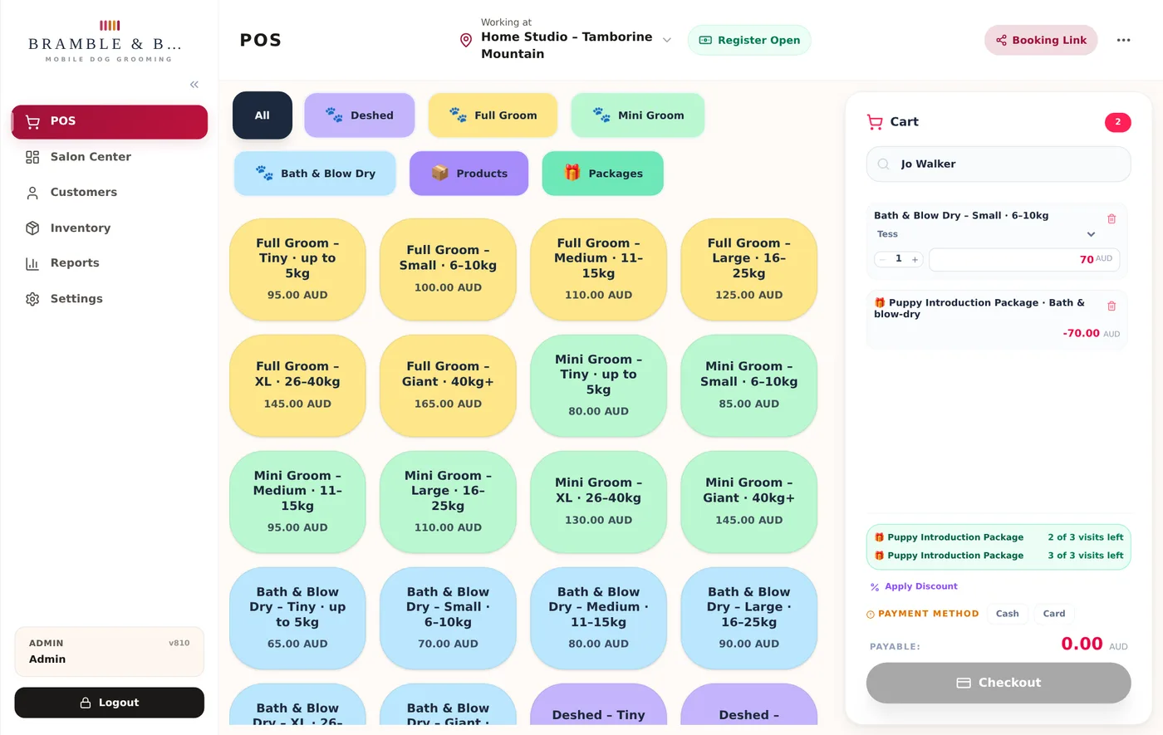This screenshot has width=1163, height=735.
Task: Select Cash payment method
Action: pyautogui.click(x=1007, y=614)
